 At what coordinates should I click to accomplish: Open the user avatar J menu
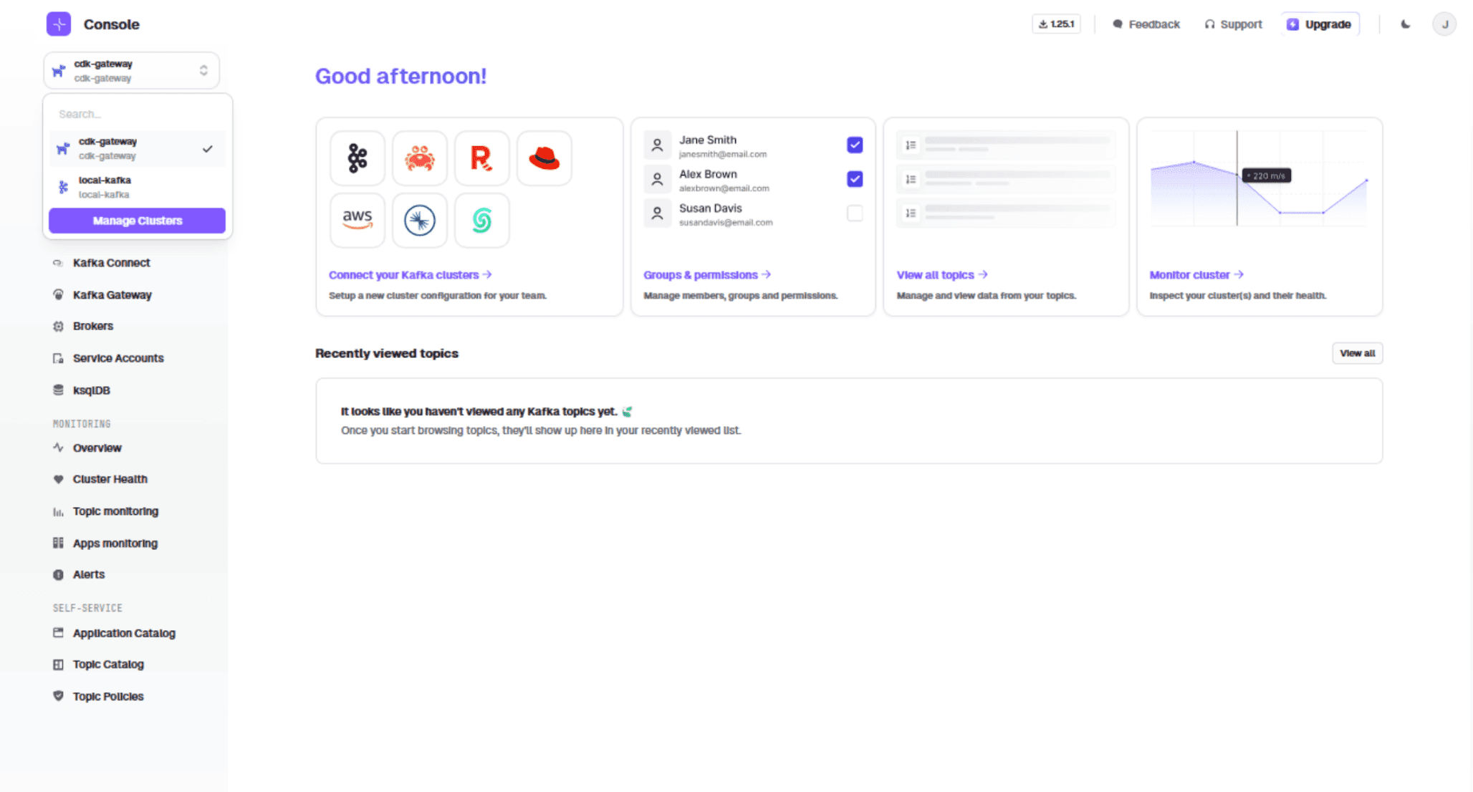coord(1444,24)
